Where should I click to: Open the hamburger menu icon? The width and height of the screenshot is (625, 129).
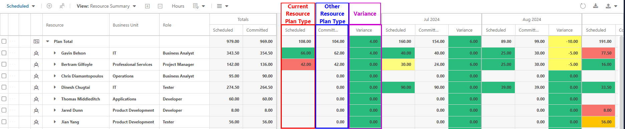coord(219,6)
